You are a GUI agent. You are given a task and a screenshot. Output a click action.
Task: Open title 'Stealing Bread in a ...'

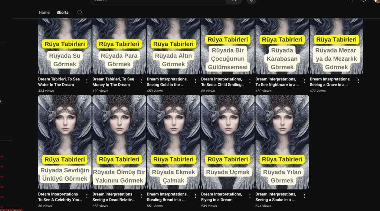pyautogui.click(x=167, y=197)
